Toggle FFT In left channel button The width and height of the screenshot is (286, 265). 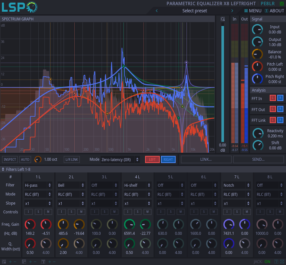273,98
